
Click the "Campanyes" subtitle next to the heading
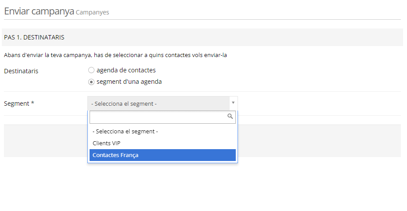[92, 12]
